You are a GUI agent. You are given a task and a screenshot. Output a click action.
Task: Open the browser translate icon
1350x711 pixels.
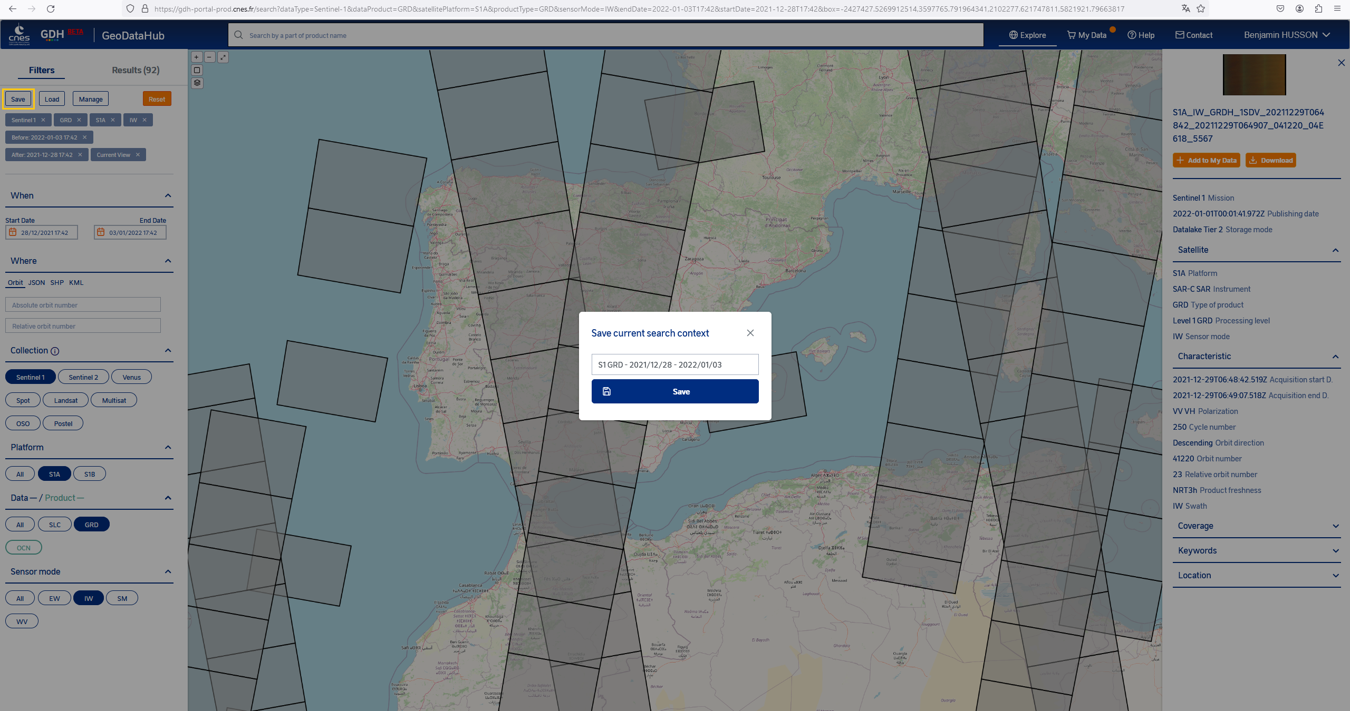pos(1186,8)
